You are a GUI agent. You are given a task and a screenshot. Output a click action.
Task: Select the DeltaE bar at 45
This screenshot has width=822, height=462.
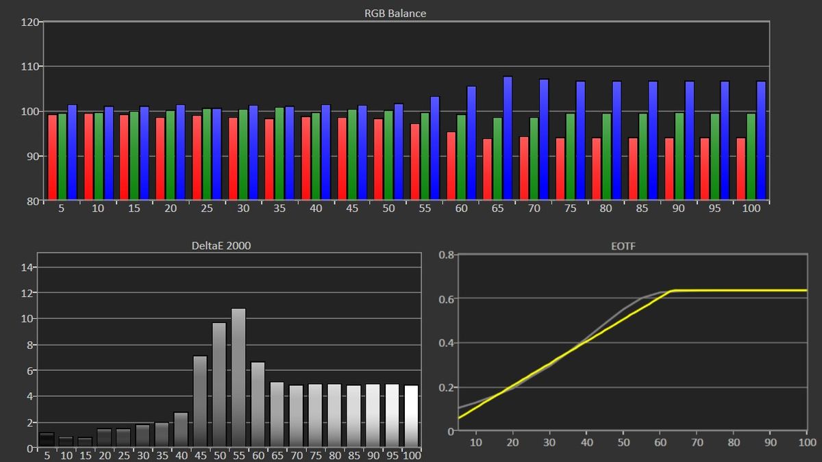click(200, 402)
